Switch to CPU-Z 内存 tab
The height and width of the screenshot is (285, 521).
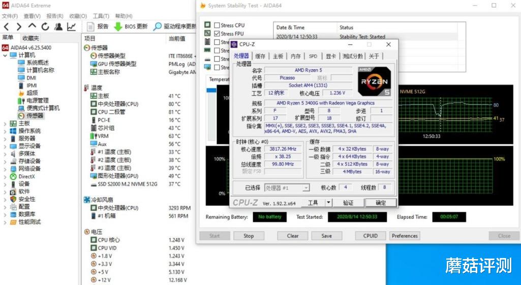pos(296,56)
